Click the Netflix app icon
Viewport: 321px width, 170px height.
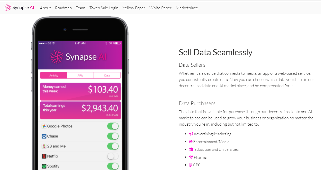tap(44, 156)
